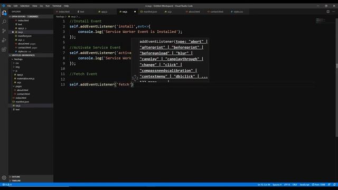The width and height of the screenshot is (338, 190).
Task: Click the CRLF line ending indicator
Action: [x=295, y=185]
